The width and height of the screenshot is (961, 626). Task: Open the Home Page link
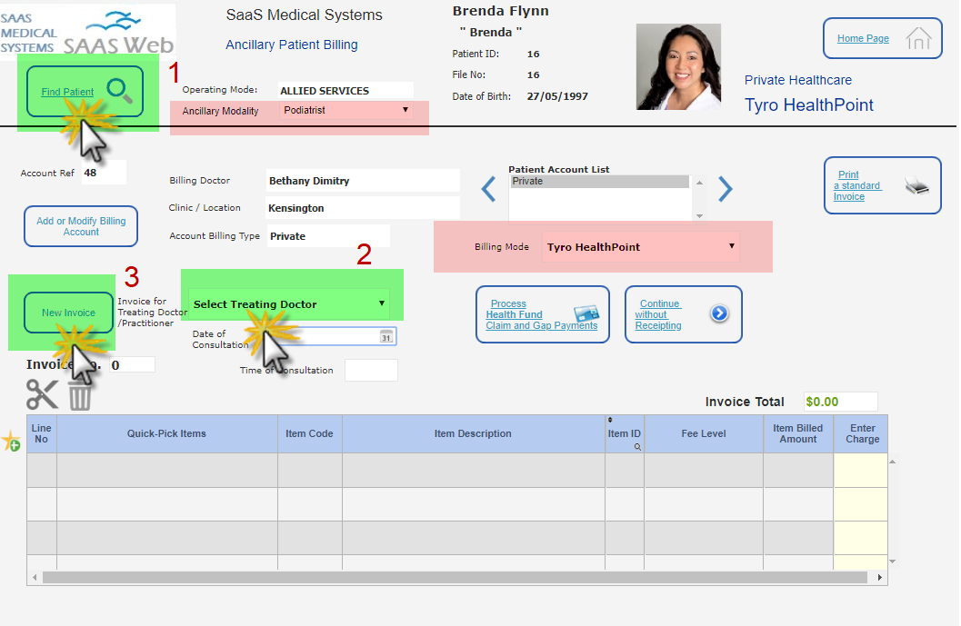[x=863, y=38]
